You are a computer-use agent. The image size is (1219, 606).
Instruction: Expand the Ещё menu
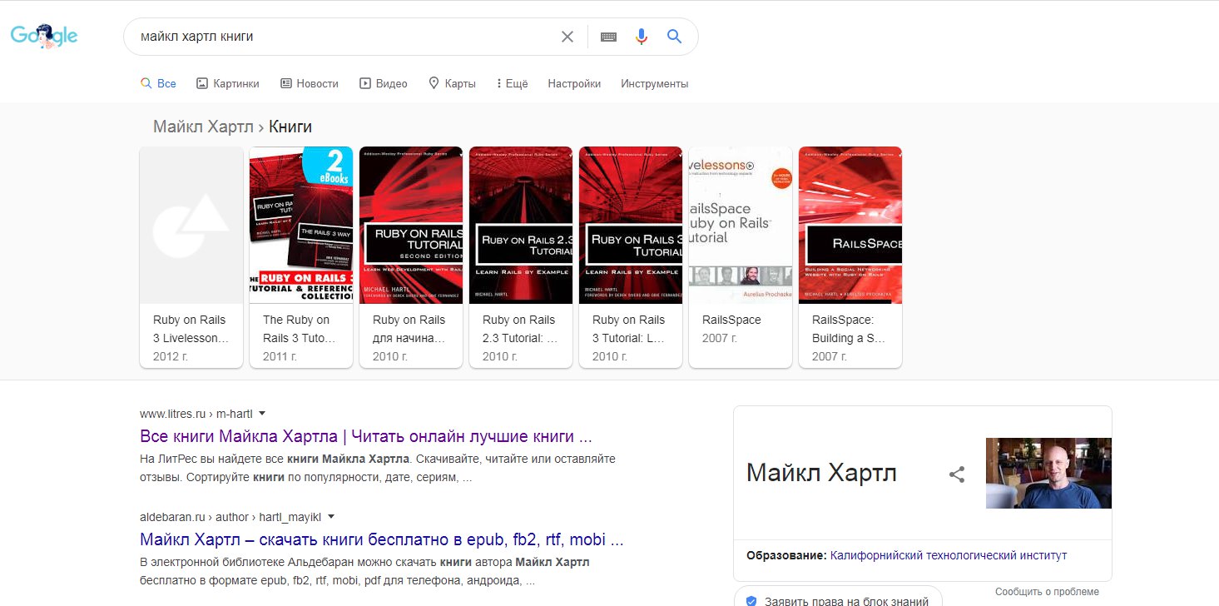[x=512, y=83]
